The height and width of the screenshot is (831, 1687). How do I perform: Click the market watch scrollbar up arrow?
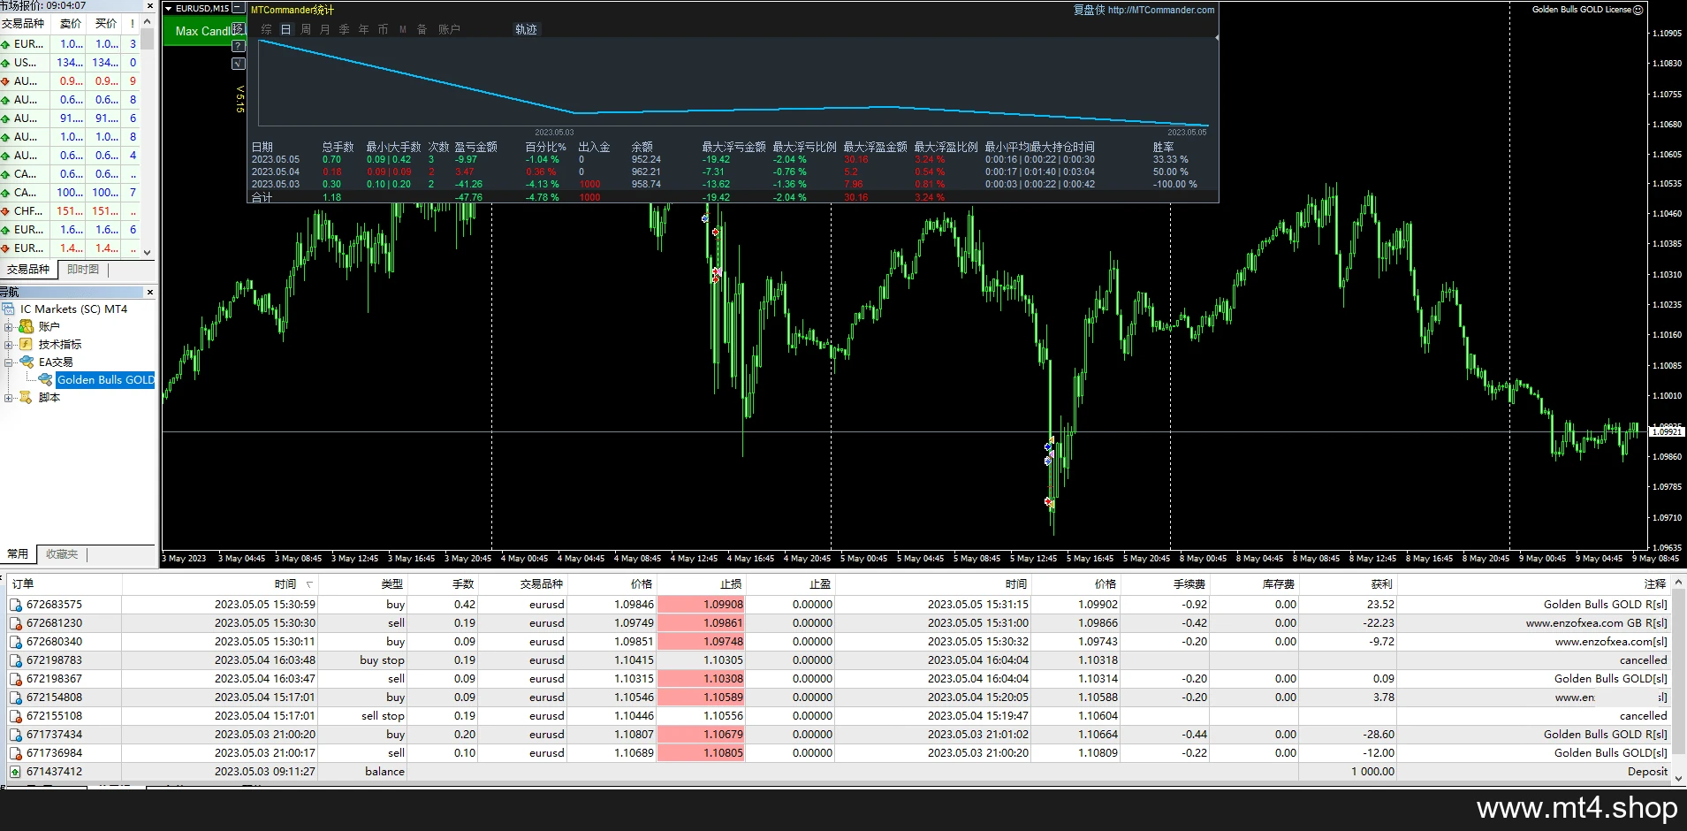[148, 22]
